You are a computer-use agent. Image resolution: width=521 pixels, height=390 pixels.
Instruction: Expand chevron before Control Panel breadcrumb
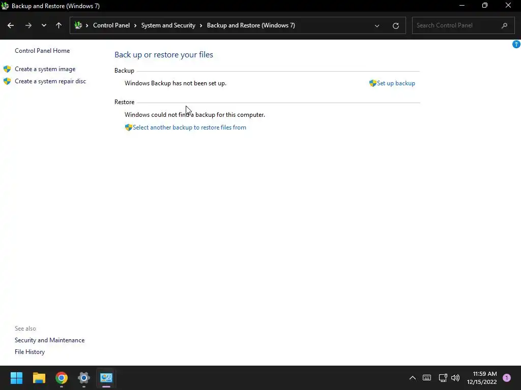tap(87, 25)
